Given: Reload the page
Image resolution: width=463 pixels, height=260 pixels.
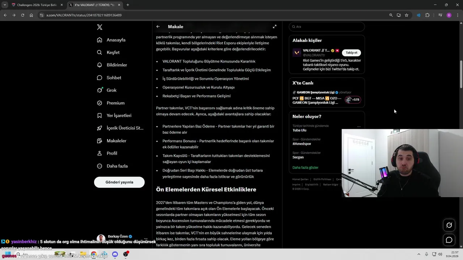Looking at the screenshot, I should pos(22,15).
